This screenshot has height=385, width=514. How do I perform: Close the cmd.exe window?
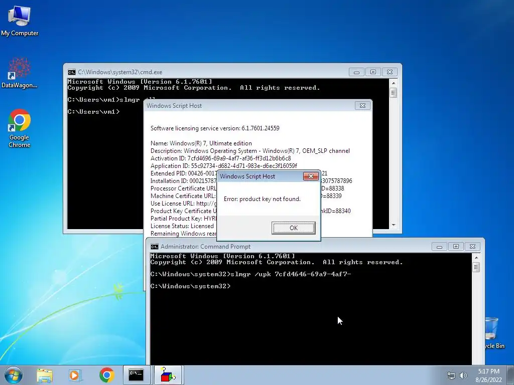click(x=390, y=72)
